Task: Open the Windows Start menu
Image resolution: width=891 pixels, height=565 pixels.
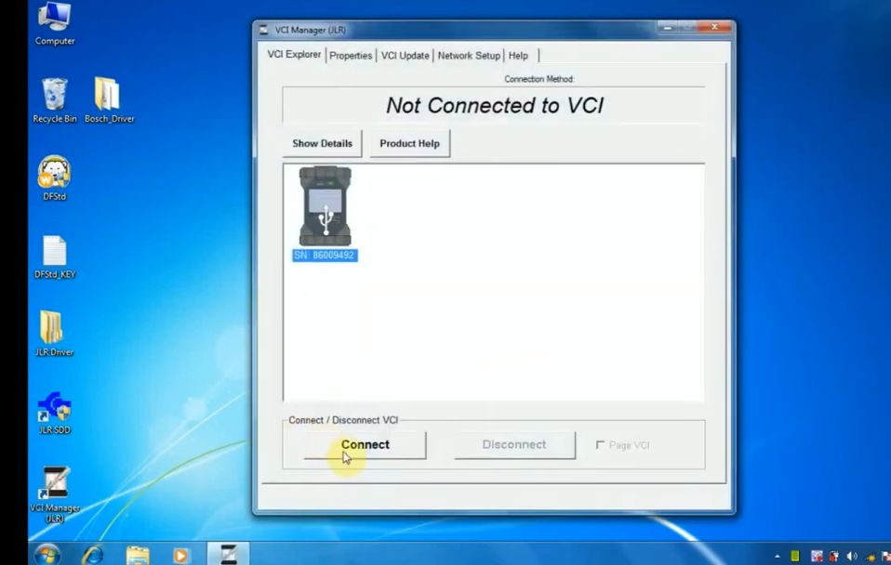Action: coord(47,554)
